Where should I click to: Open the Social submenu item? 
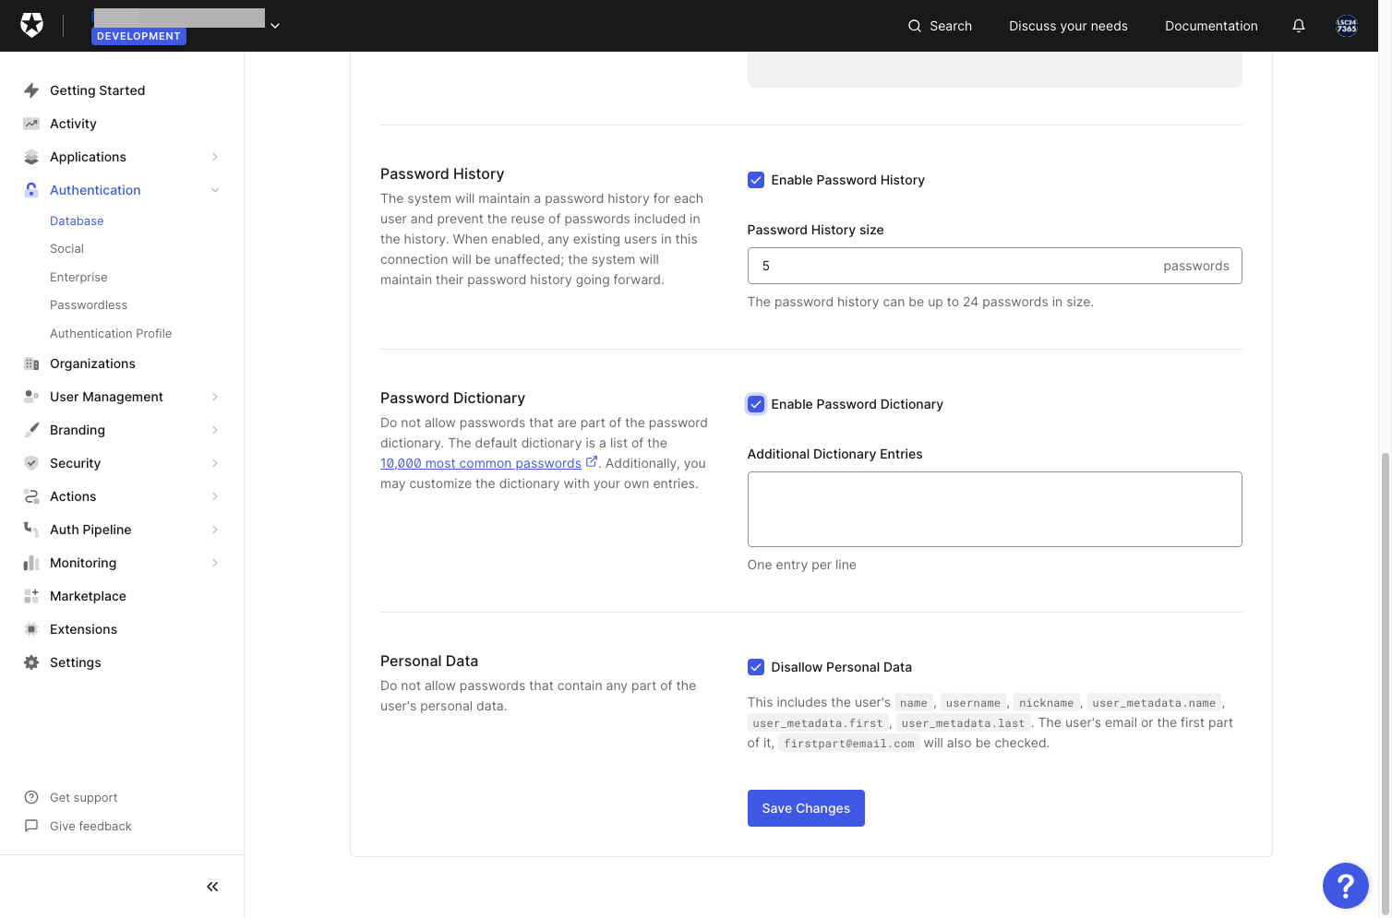(66, 249)
